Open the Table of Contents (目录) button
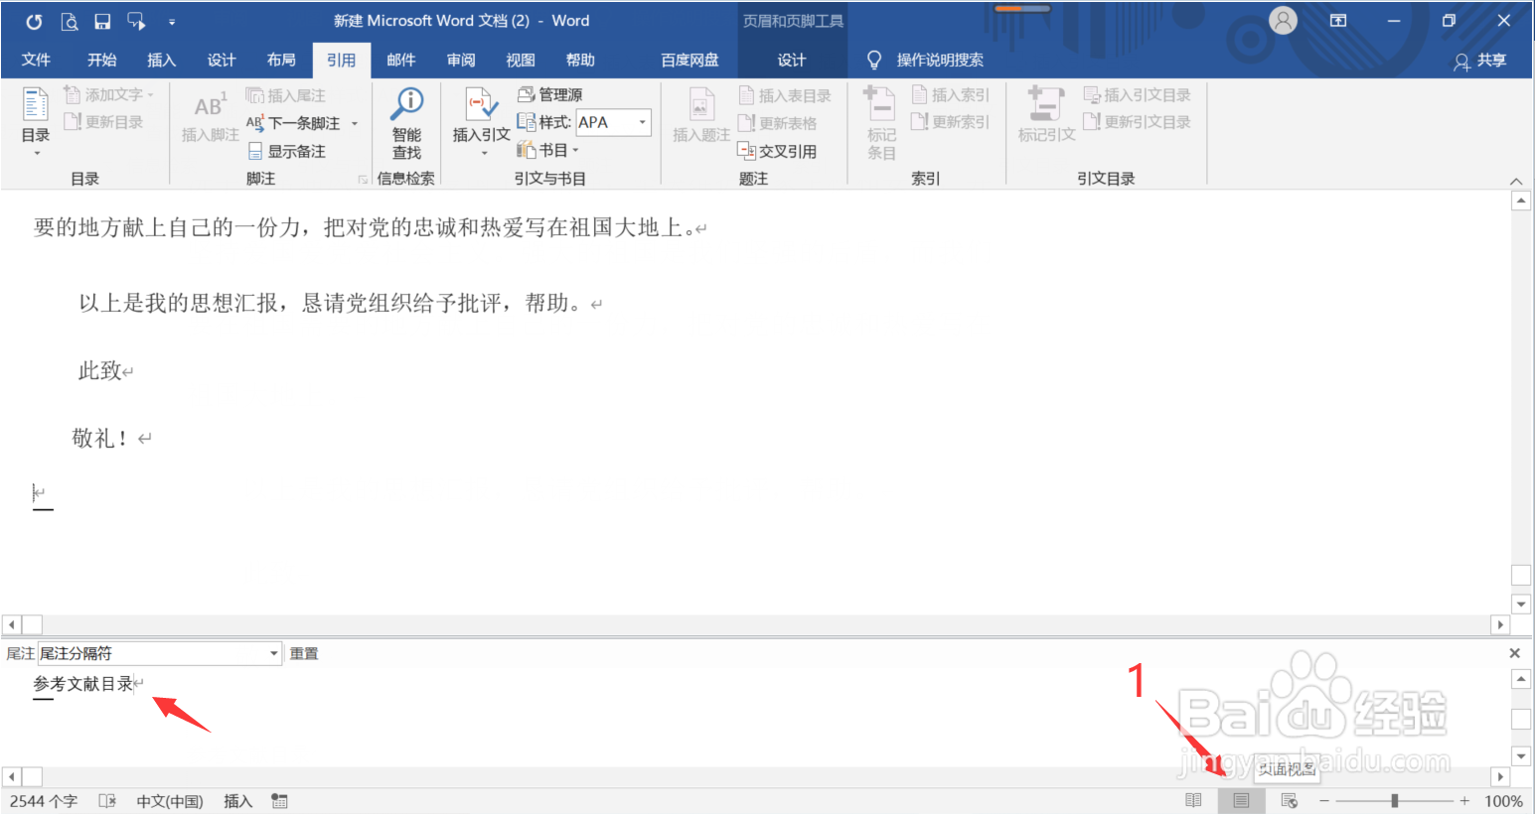The width and height of the screenshot is (1535, 814). click(x=36, y=121)
